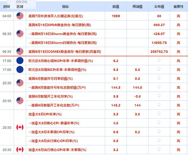188x156 pixels.
Task: Click the EU flag in the 核心调和CPI年率 row
Action: click(x=20, y=61)
